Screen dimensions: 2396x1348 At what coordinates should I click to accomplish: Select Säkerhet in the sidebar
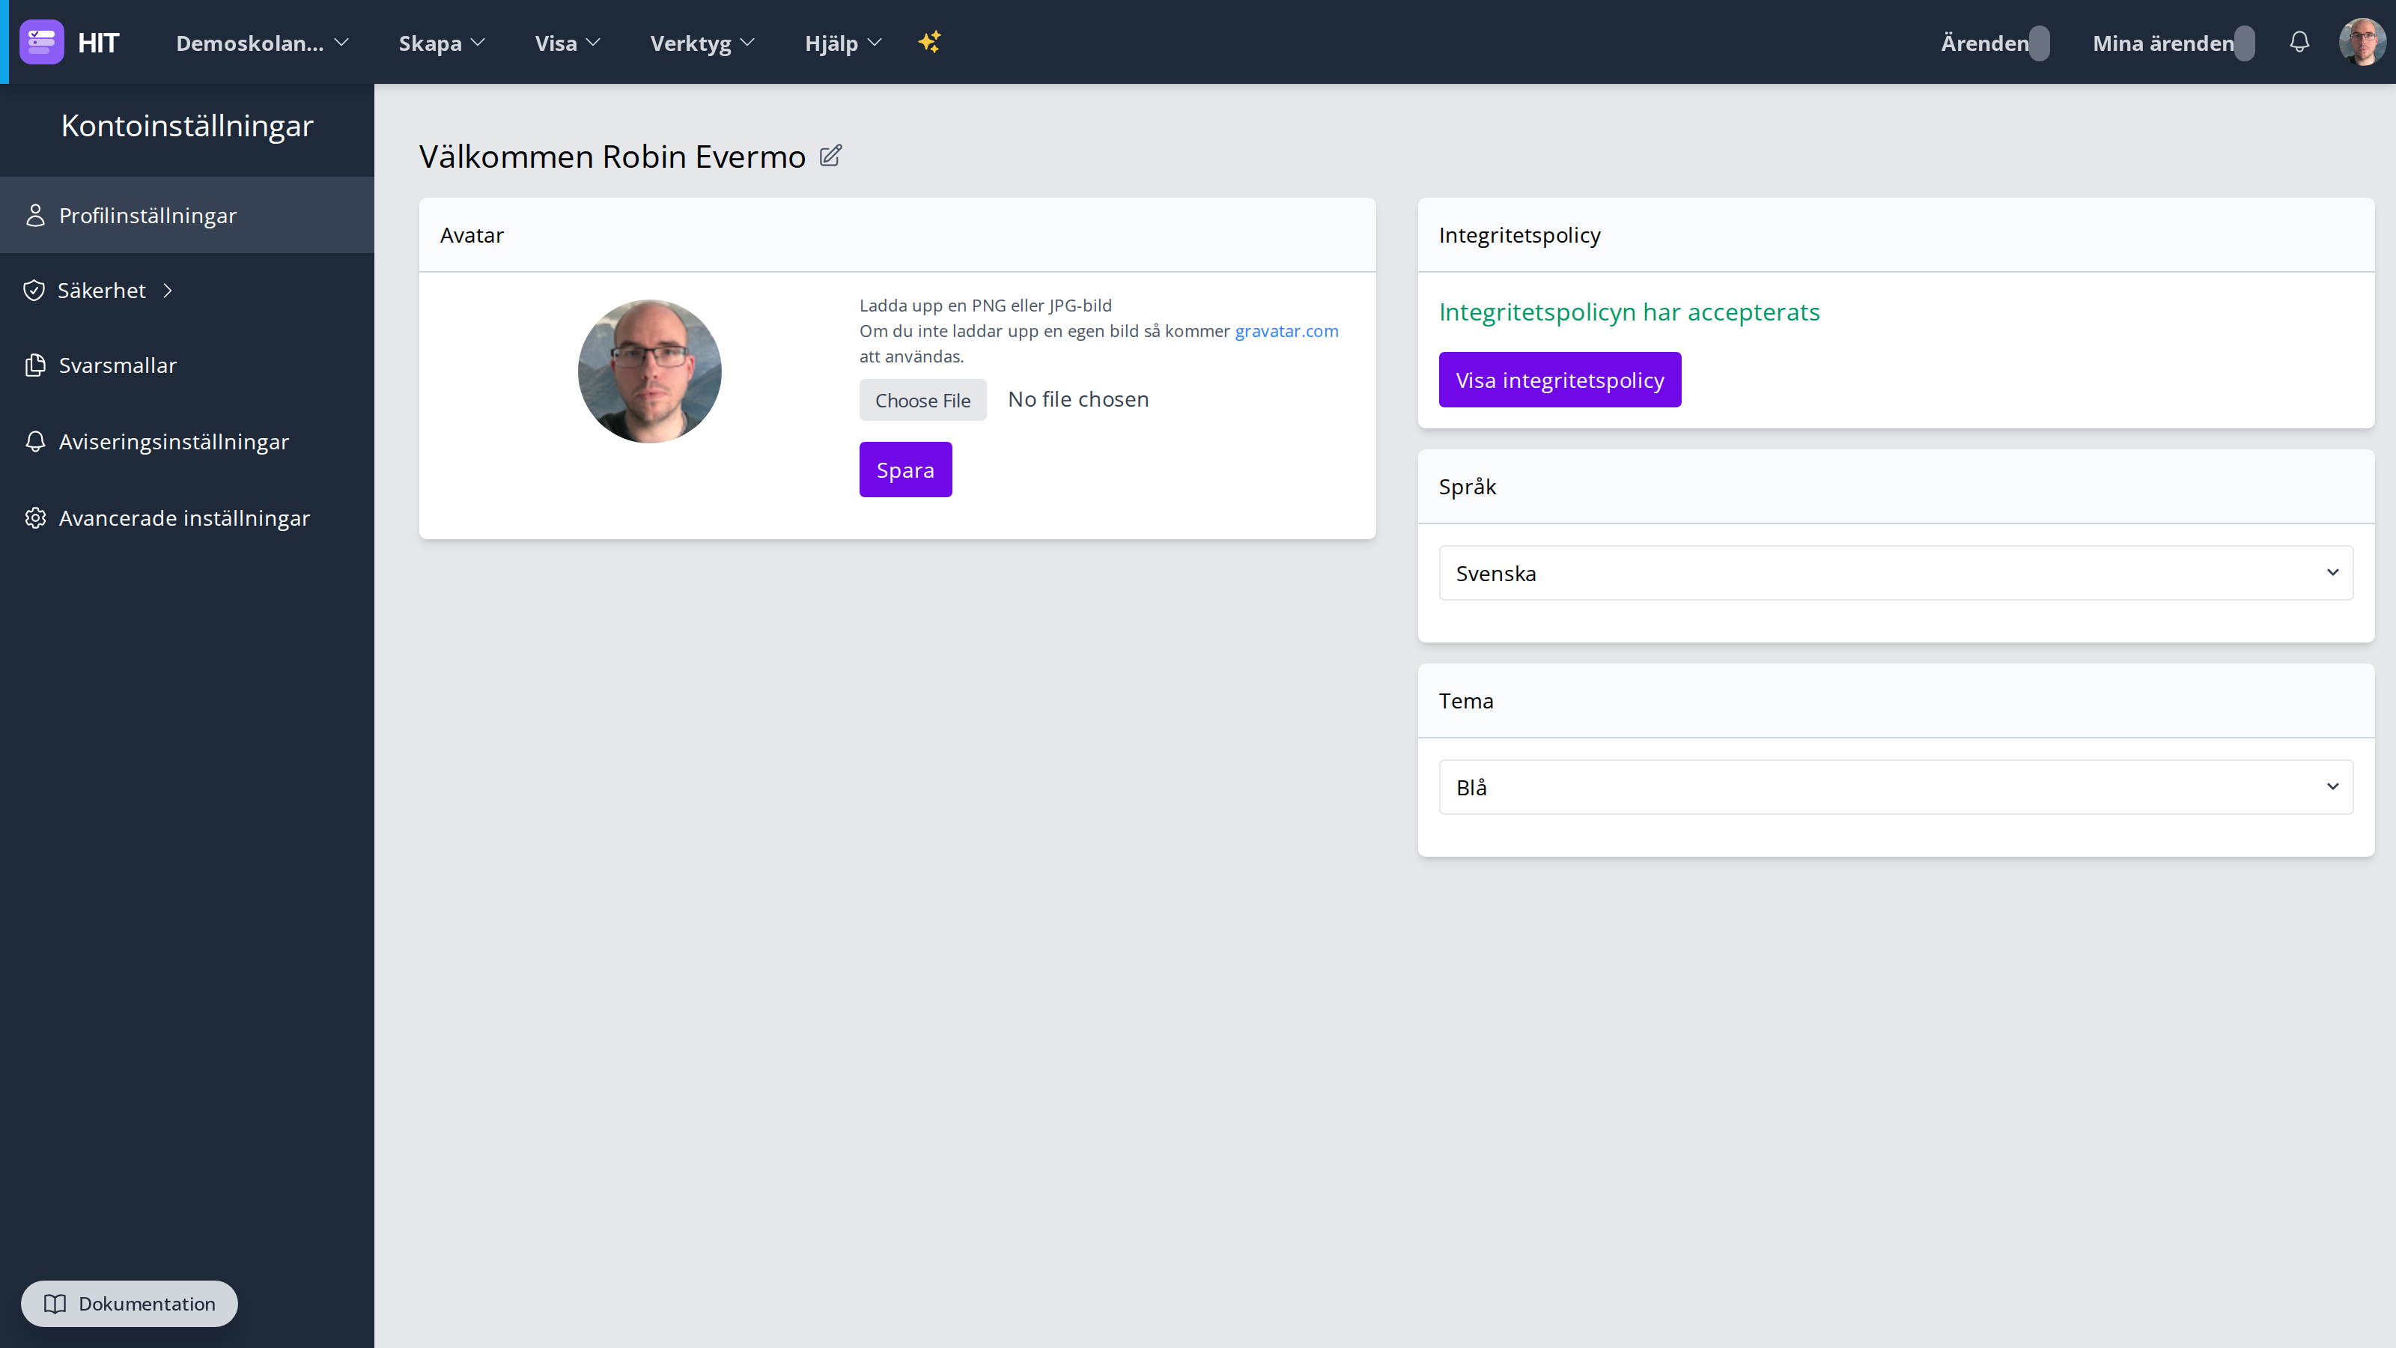click(187, 291)
